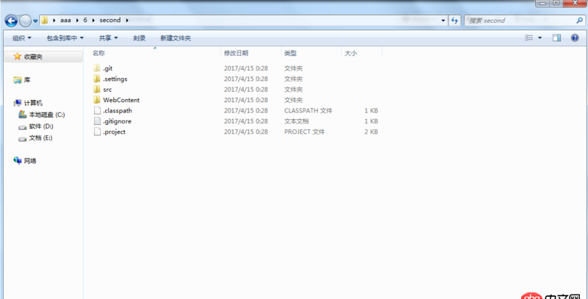Click the folder icon in the address bar

pyautogui.click(x=44, y=21)
